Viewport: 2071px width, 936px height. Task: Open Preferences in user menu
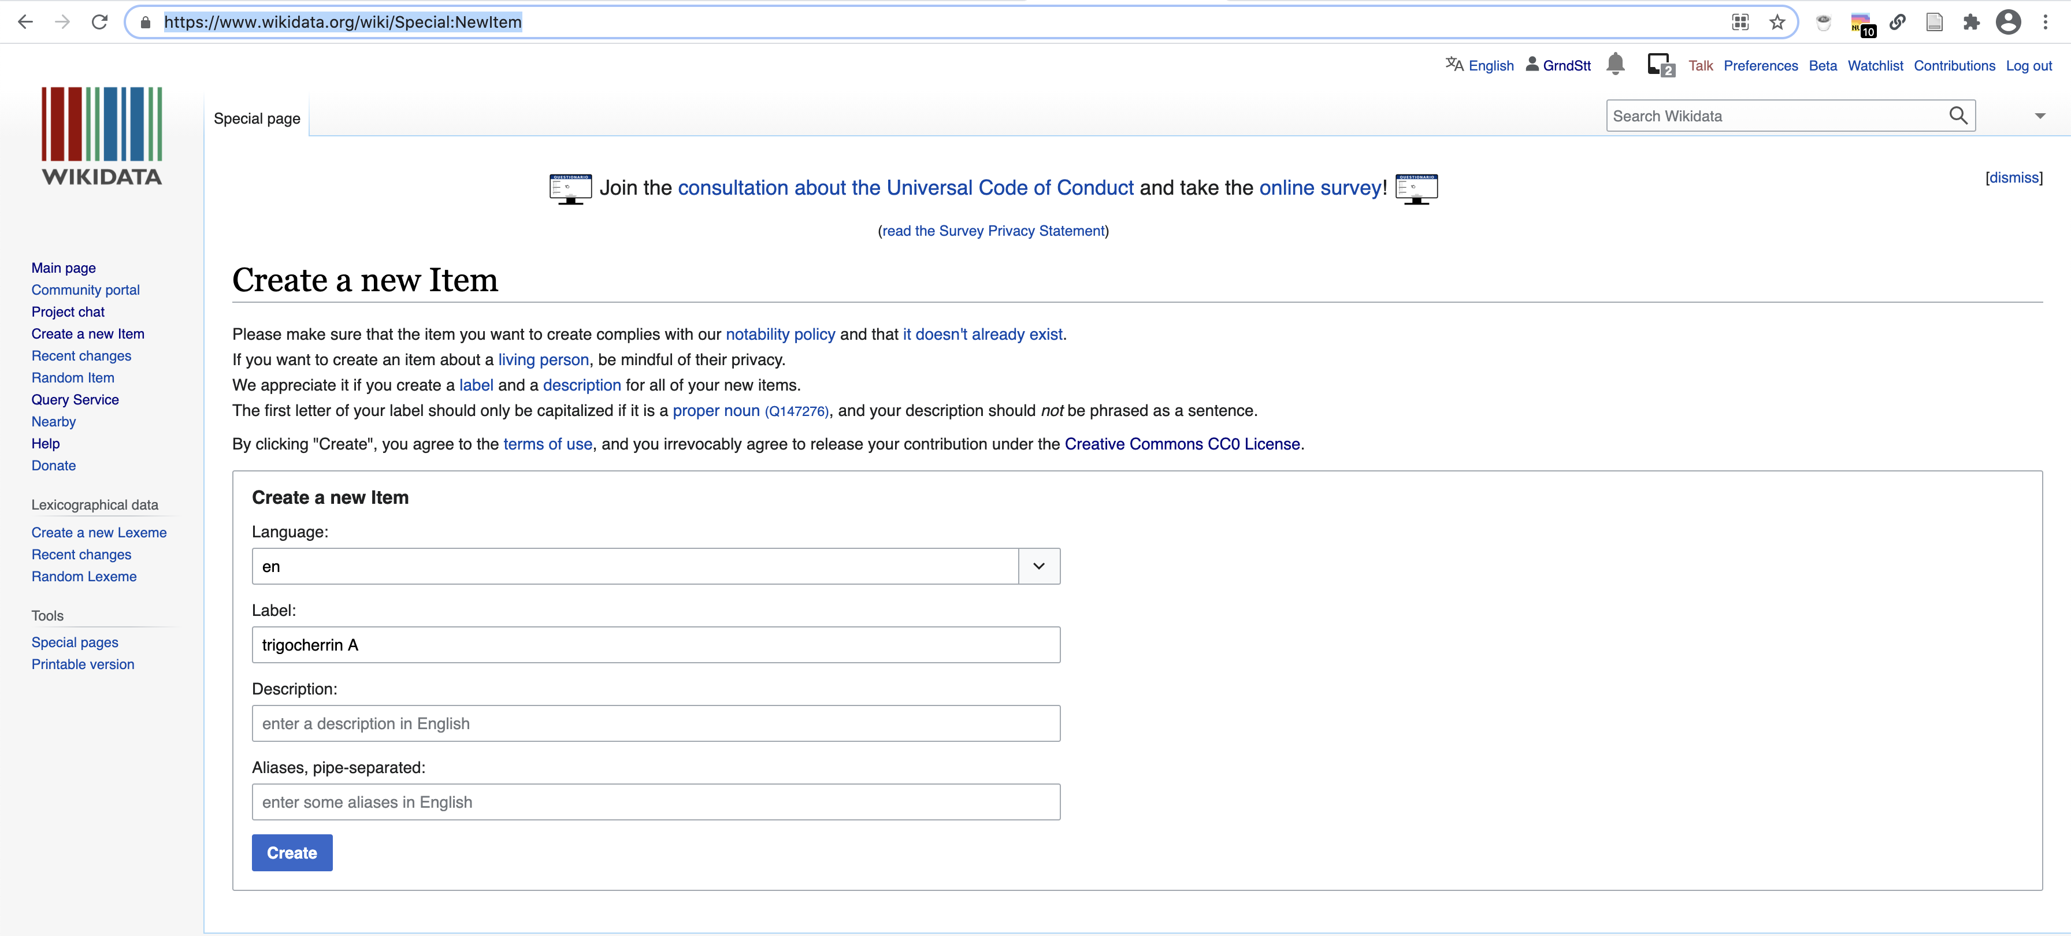pos(1761,66)
